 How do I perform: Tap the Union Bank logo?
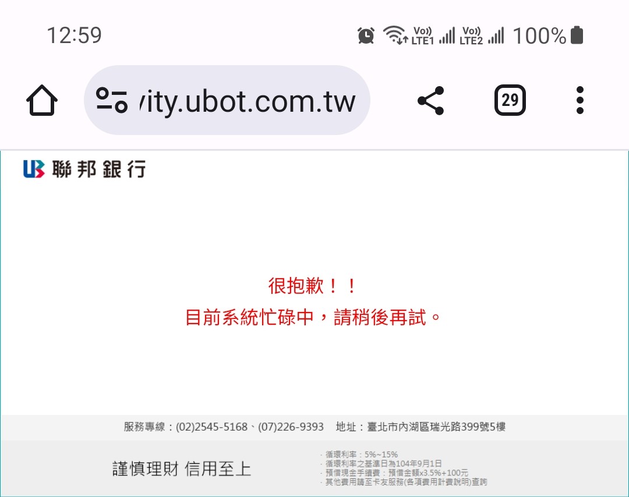pos(34,169)
